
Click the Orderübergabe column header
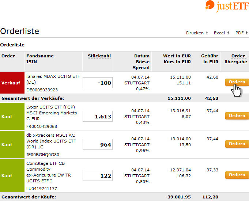point(239,59)
